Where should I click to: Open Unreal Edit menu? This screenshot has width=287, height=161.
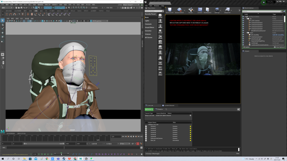(151, 6)
